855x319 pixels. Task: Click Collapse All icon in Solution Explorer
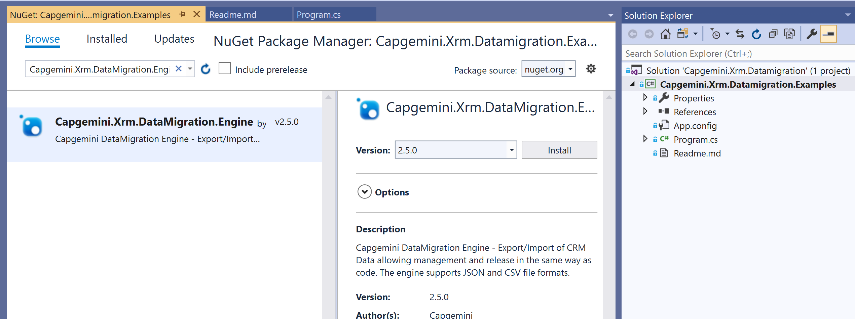coord(773,34)
